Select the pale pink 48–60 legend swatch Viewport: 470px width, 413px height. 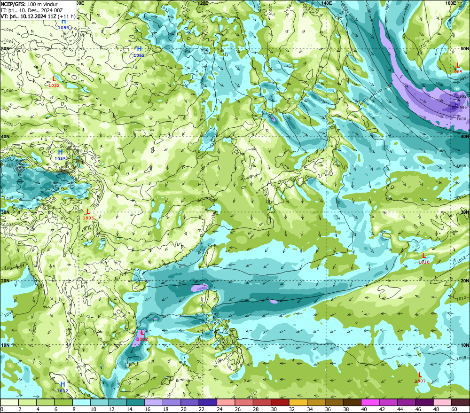click(x=442, y=402)
